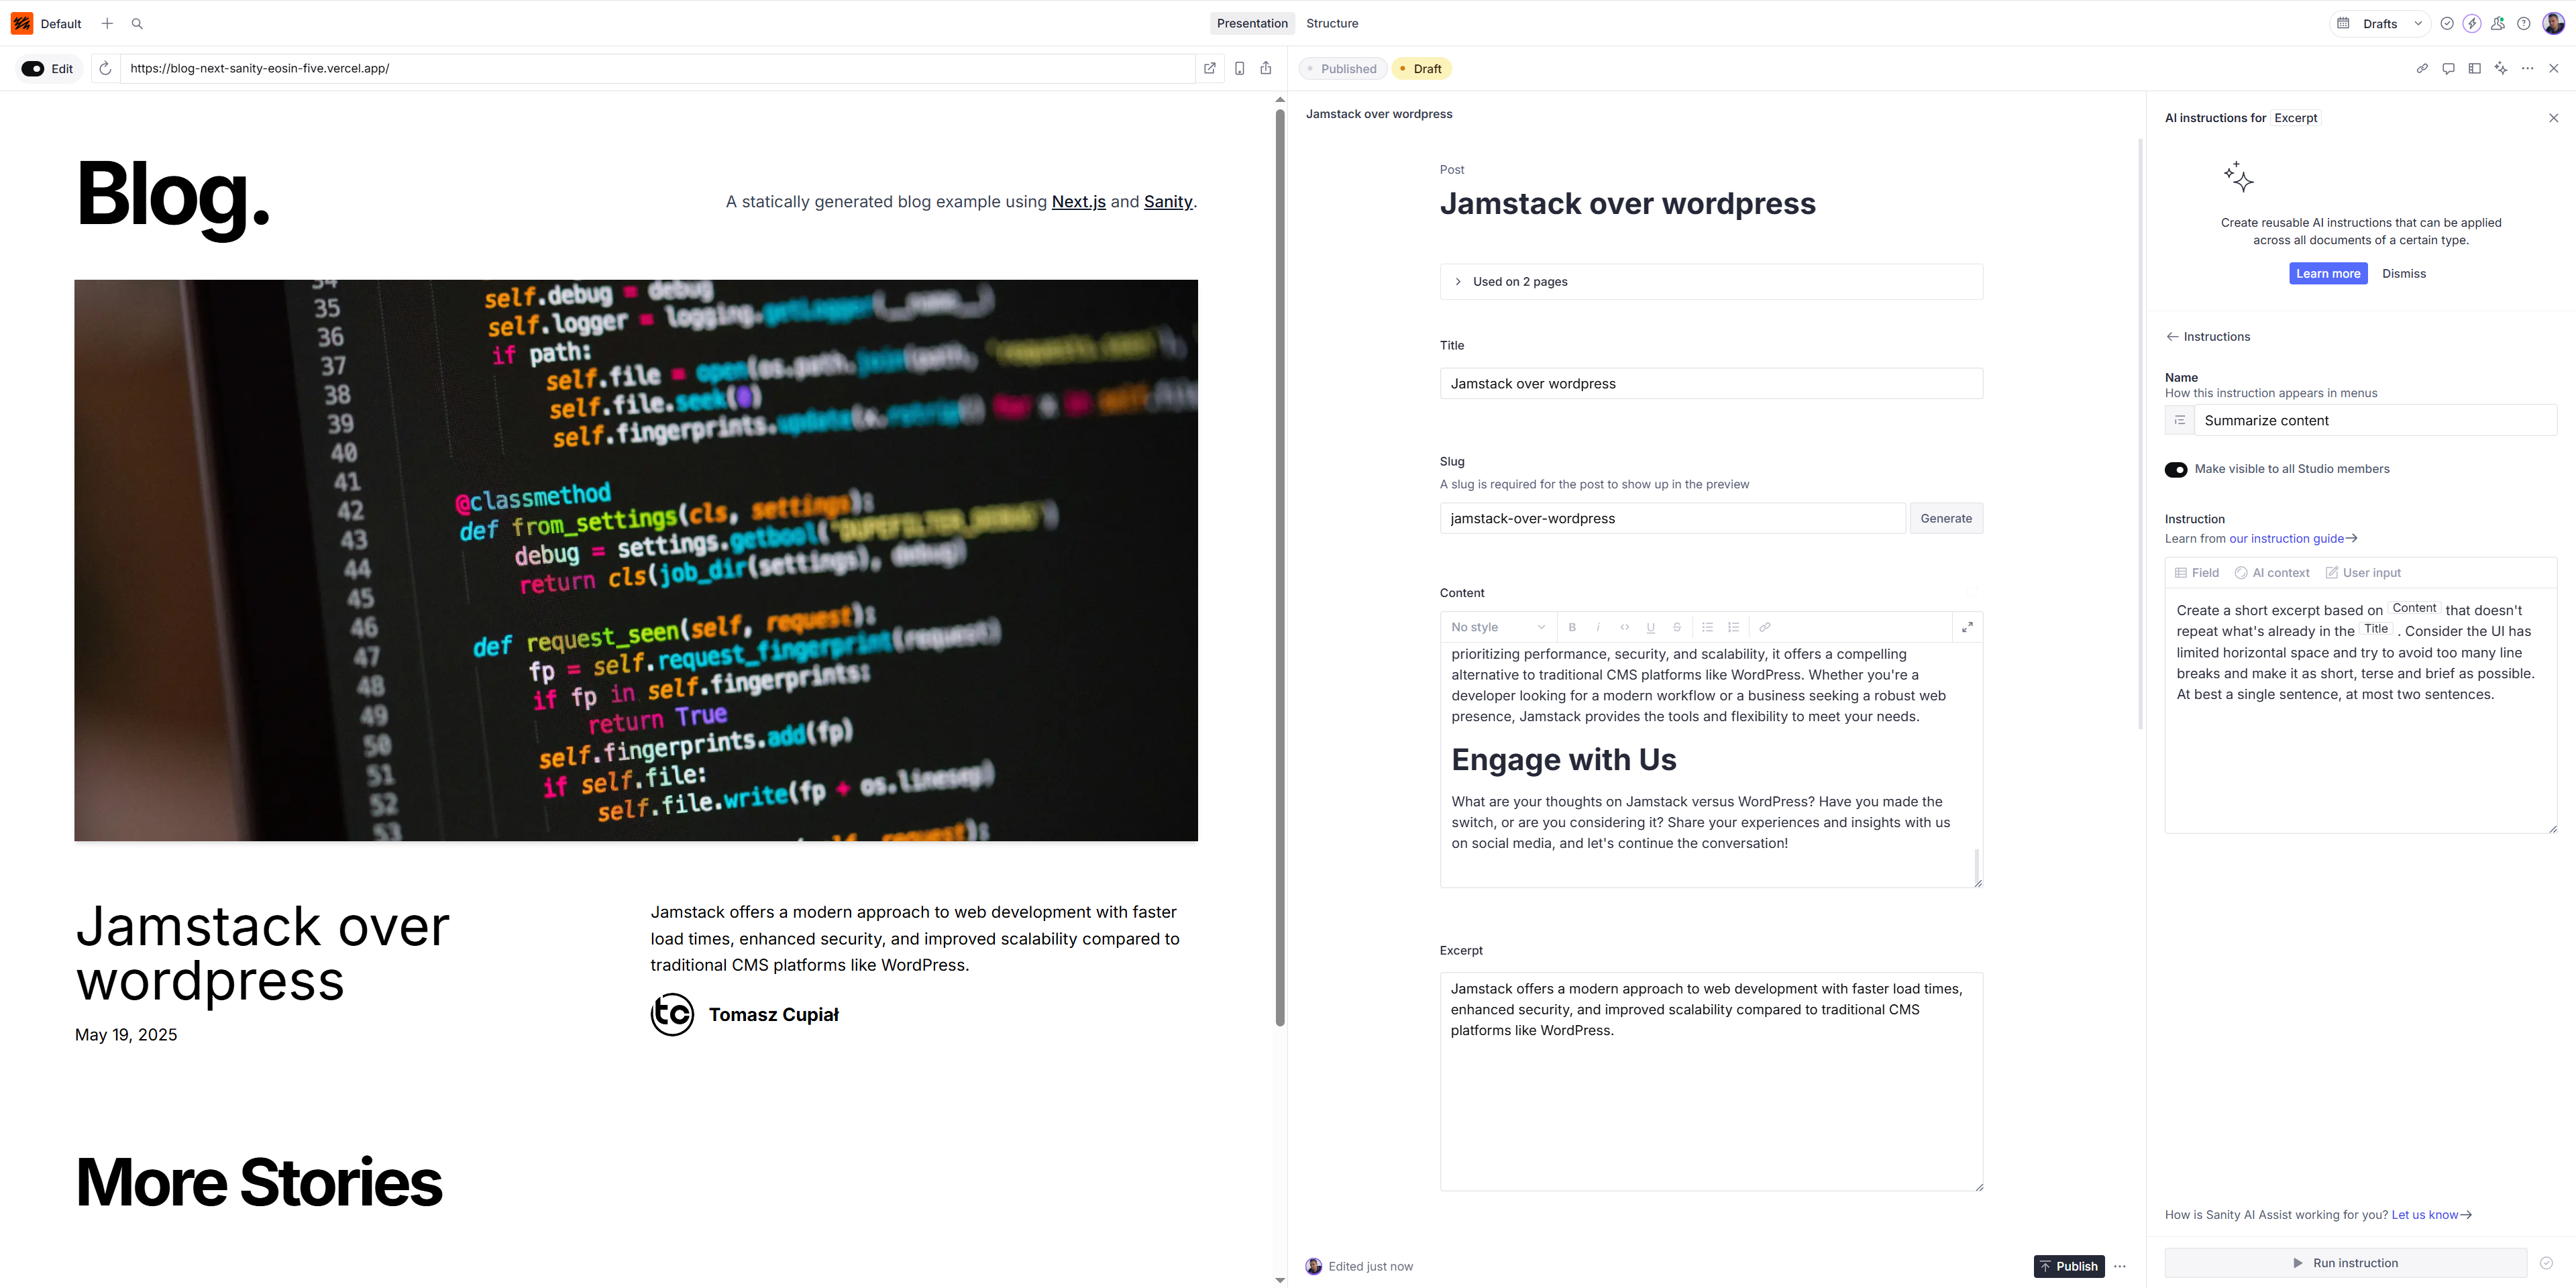Open the tasks checkmark icon
The image size is (2576, 1288).
[2447, 23]
